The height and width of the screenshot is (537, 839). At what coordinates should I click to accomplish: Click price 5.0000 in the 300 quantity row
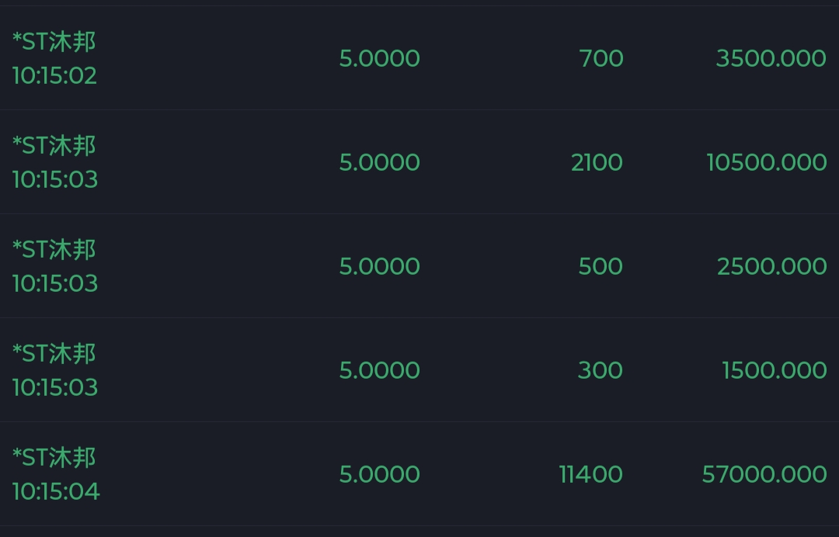pos(379,370)
